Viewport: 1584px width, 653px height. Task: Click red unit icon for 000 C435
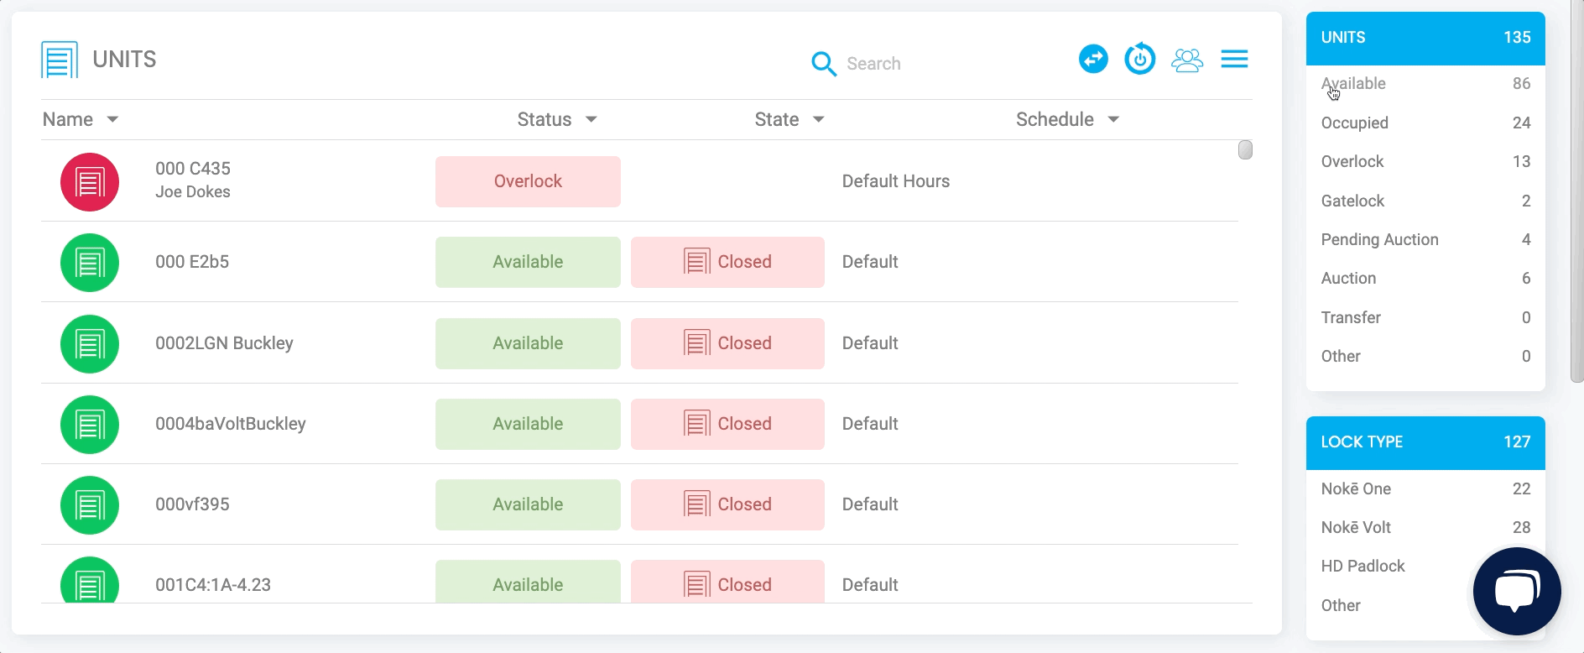(x=90, y=182)
